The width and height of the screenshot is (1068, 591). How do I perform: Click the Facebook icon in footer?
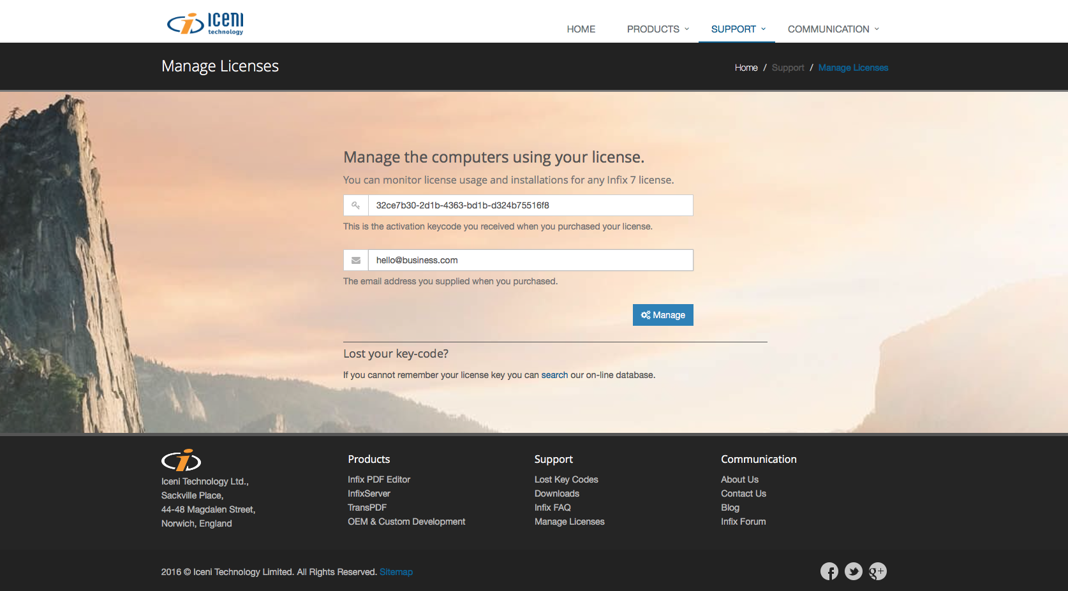tap(829, 571)
